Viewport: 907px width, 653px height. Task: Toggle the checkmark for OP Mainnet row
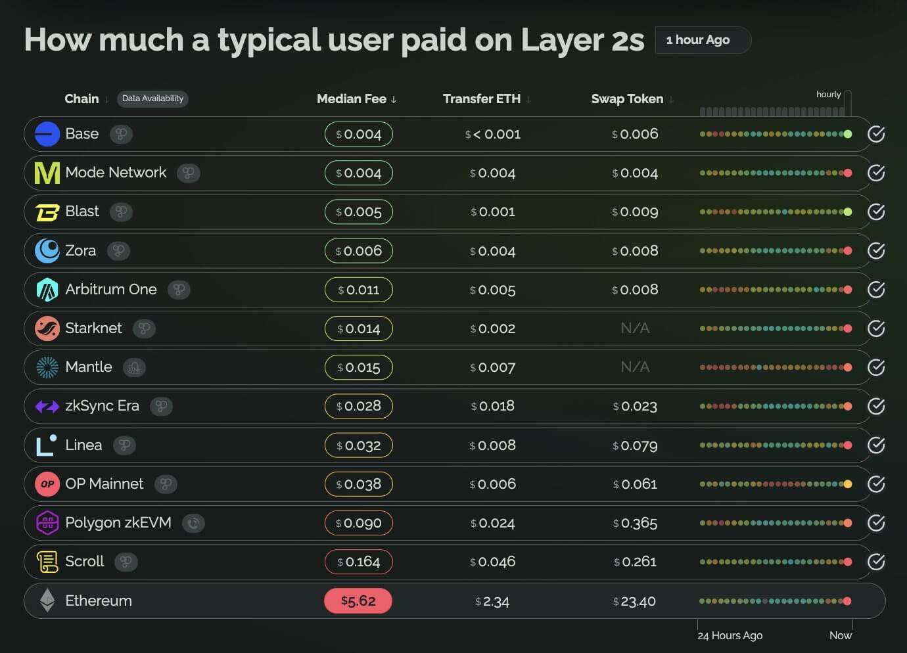(x=876, y=484)
